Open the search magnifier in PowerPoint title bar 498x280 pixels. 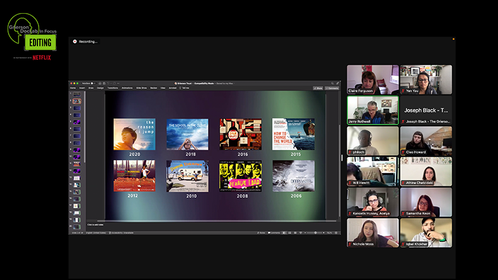point(332,83)
